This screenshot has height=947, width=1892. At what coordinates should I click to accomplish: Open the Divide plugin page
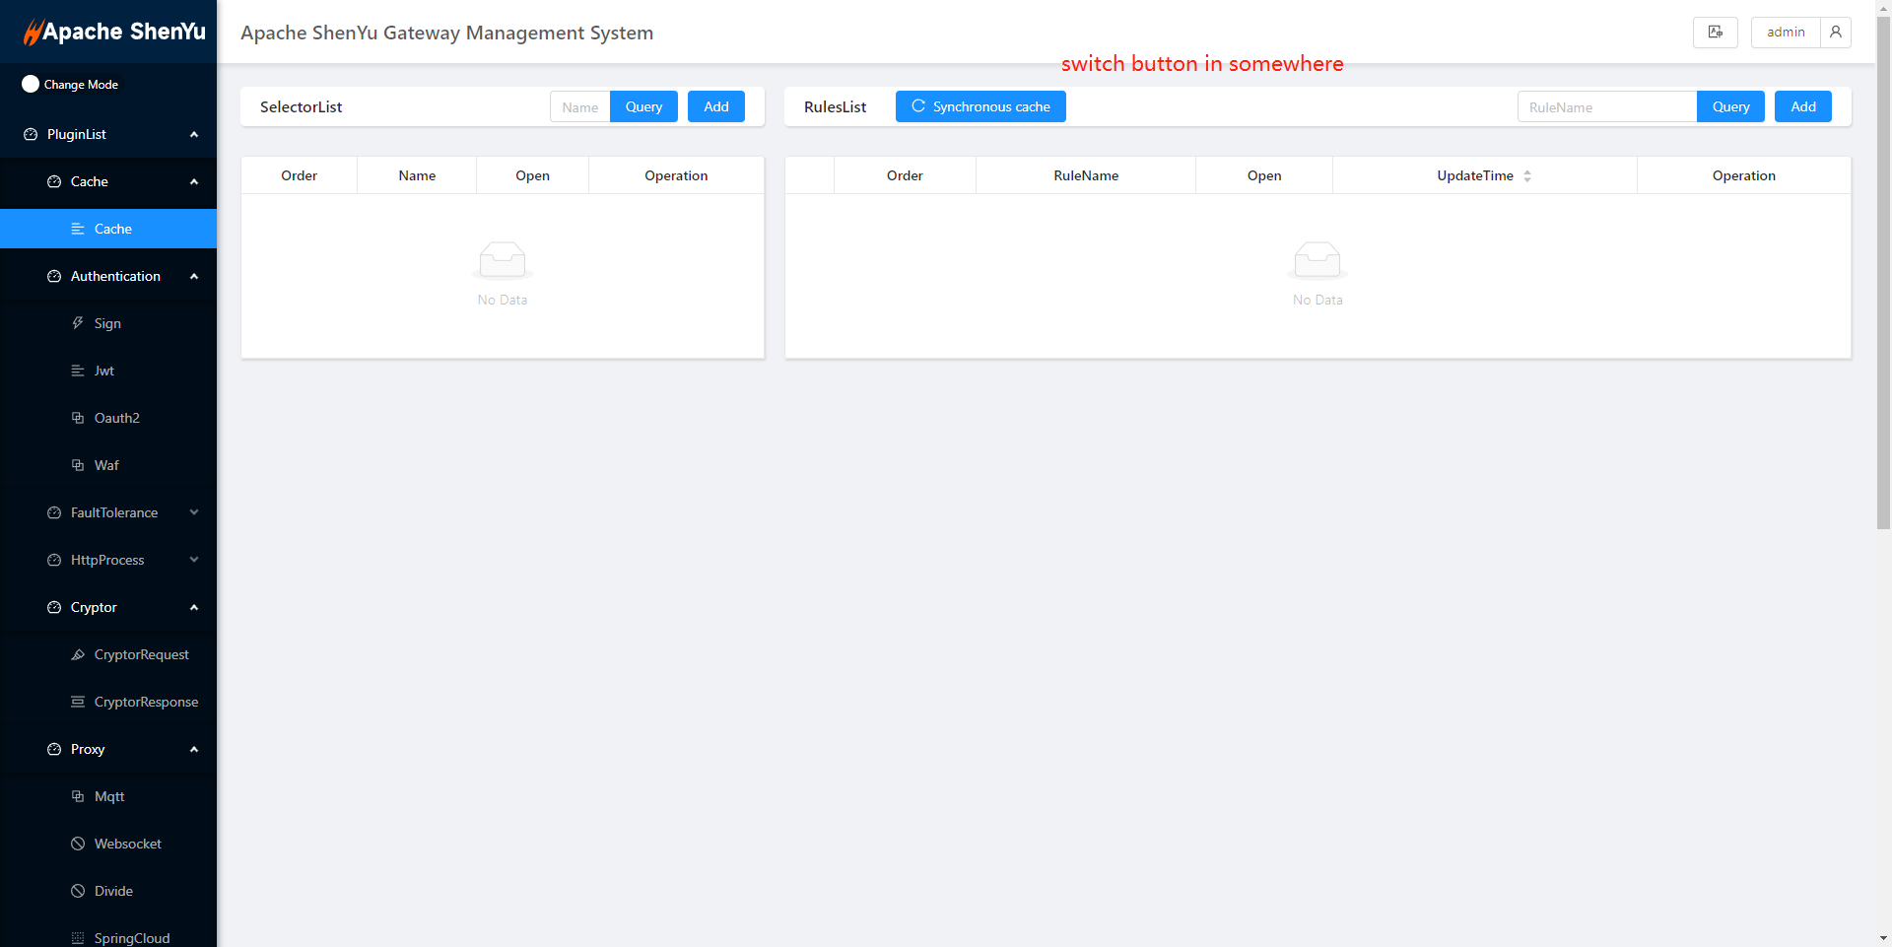[108, 891]
